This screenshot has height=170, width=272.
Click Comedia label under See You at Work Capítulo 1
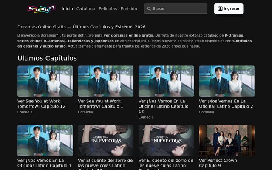click(x=85, y=112)
